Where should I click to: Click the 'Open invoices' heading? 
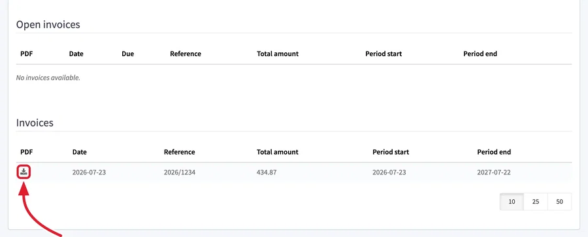click(x=48, y=25)
